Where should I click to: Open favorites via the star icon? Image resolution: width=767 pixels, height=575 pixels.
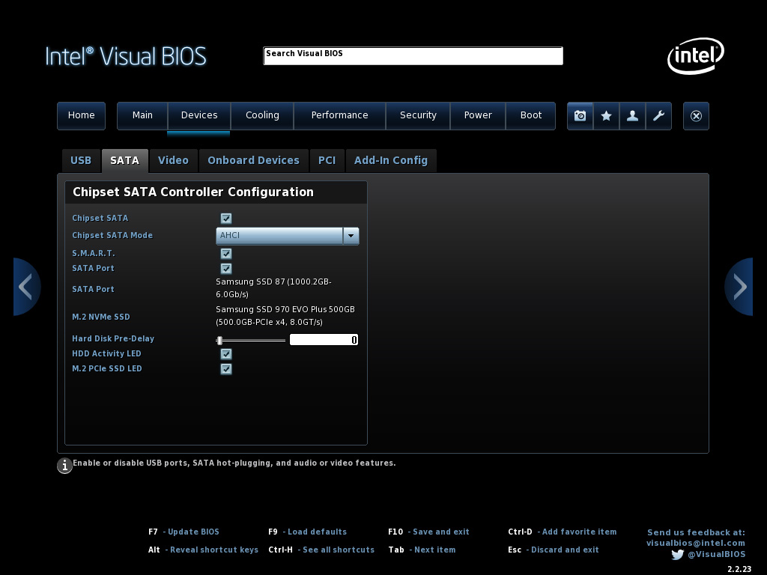pyautogui.click(x=607, y=116)
